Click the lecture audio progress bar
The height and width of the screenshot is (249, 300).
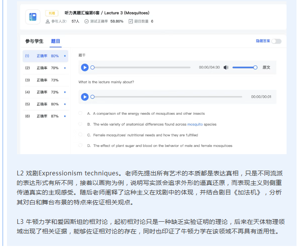click(141, 68)
